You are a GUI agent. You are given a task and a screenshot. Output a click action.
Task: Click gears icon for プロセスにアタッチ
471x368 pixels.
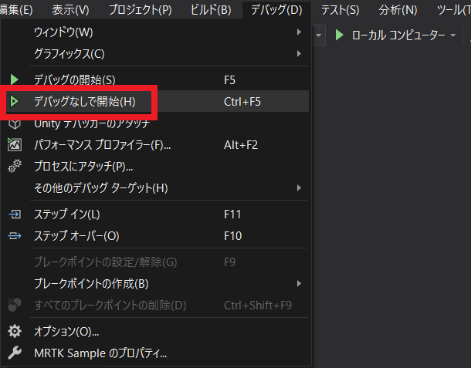point(15,166)
